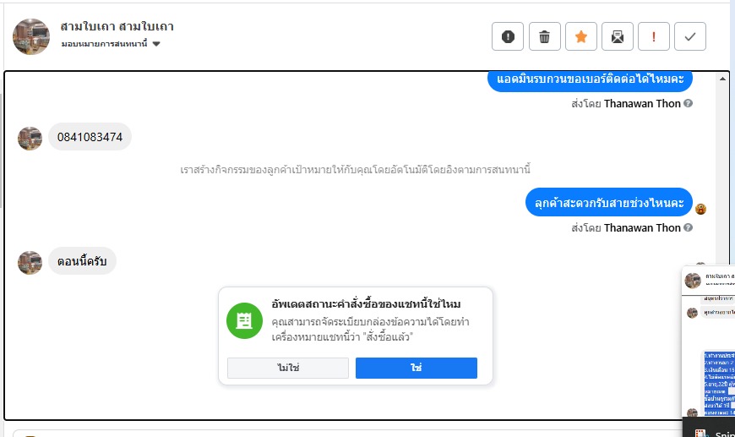Click the "ไม่ใช่" decline button
The height and width of the screenshot is (437, 735).
pyautogui.click(x=288, y=368)
